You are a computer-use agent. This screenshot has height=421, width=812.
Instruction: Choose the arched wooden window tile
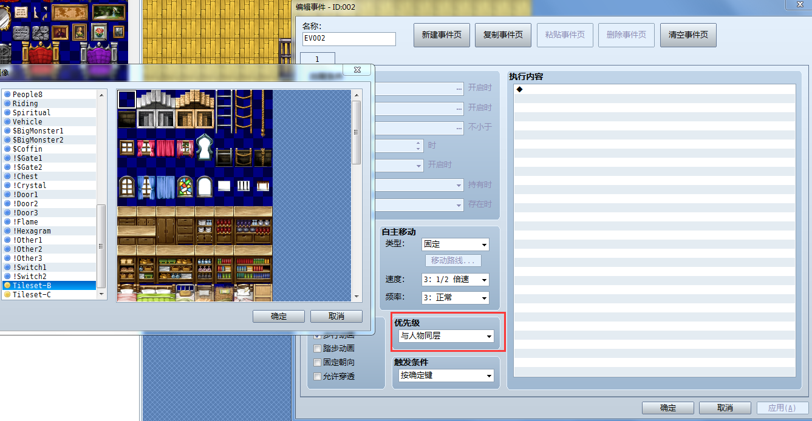pos(127,186)
